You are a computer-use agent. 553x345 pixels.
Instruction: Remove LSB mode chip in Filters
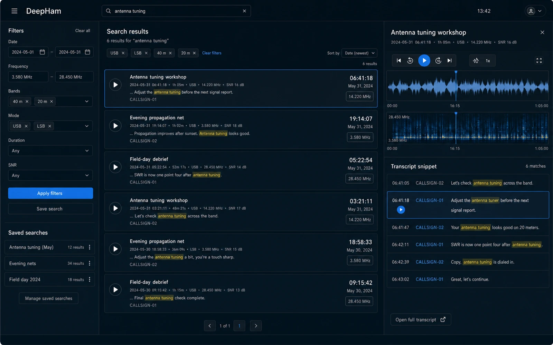(50, 126)
